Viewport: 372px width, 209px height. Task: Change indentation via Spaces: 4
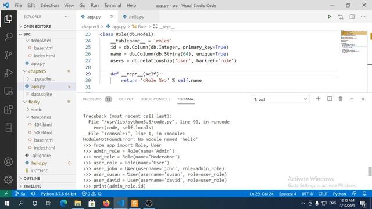[287, 193]
